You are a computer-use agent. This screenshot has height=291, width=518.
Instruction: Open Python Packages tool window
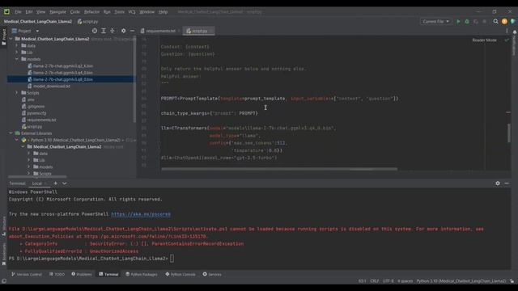click(141, 274)
